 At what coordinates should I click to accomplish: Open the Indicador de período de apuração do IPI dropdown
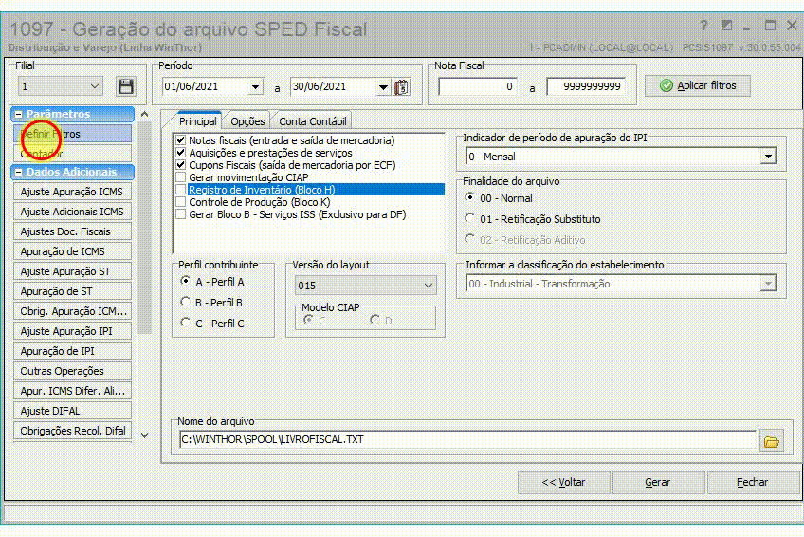click(768, 157)
